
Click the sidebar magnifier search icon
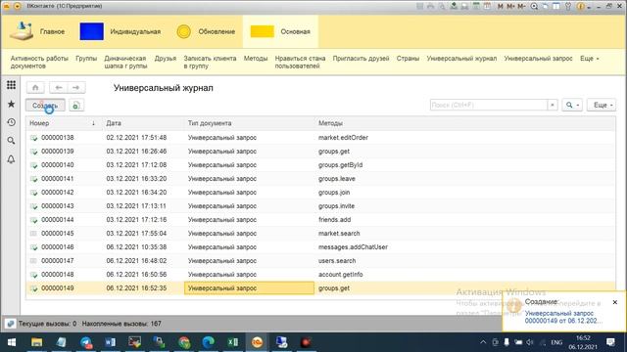11,141
